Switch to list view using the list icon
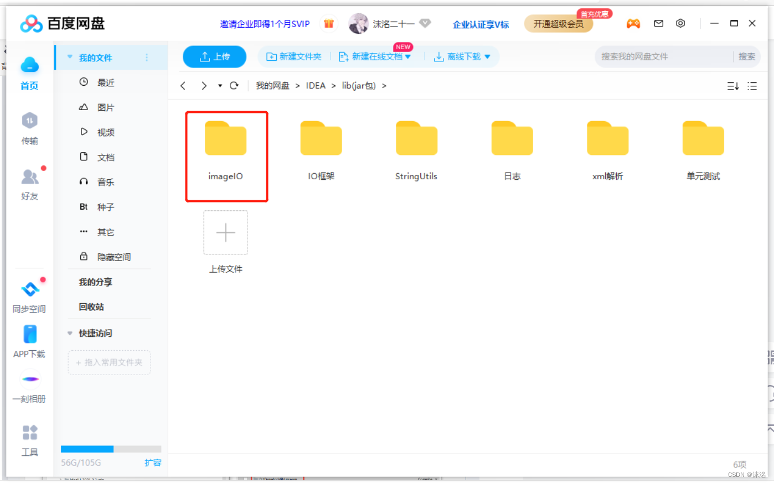The image size is (774, 483). [752, 86]
